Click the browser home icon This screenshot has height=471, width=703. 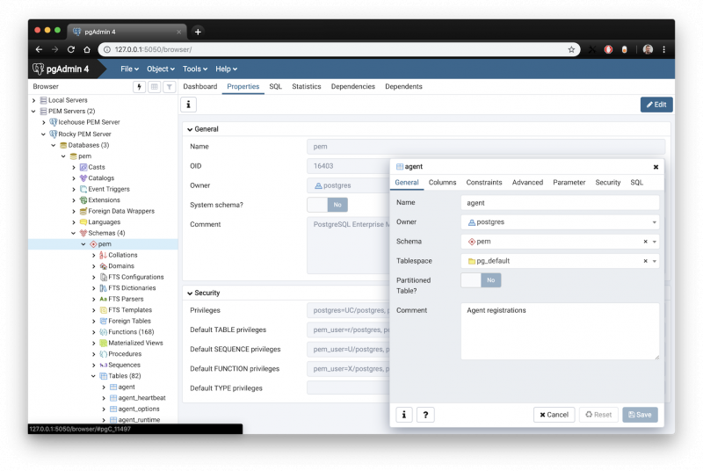(x=87, y=49)
